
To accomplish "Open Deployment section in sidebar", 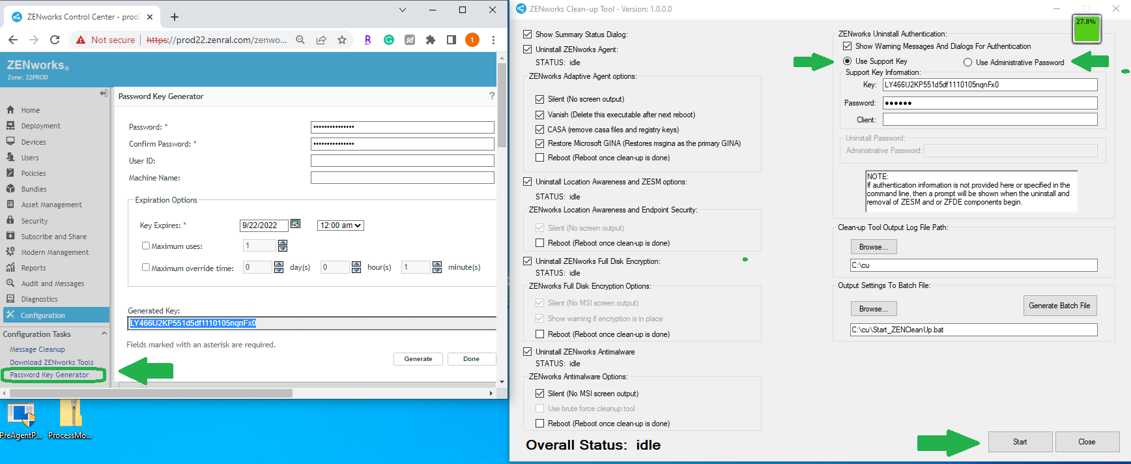I will (40, 126).
